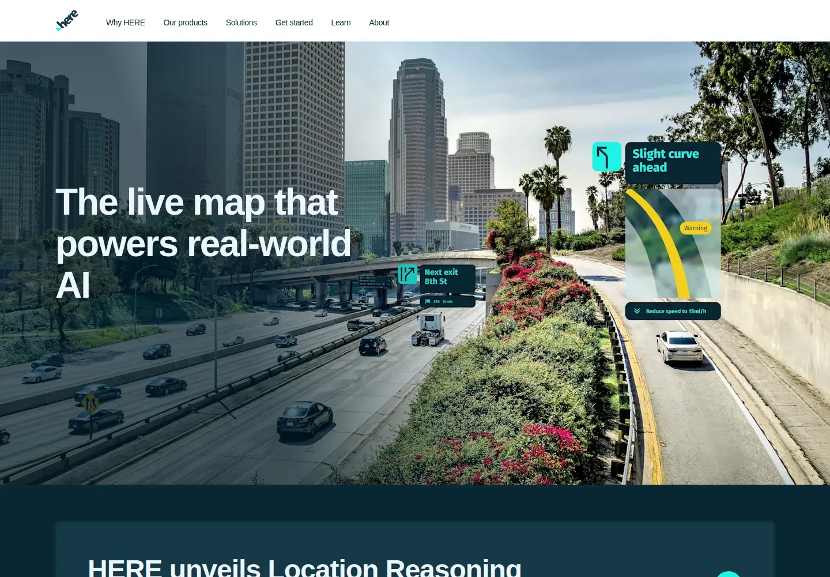The image size is (830, 577).
Task: Click the "Next exit 8th St" text
Action: pyautogui.click(x=442, y=276)
